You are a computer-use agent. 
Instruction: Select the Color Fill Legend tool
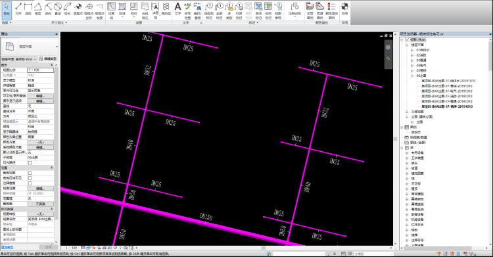pyautogui.click(x=331, y=11)
